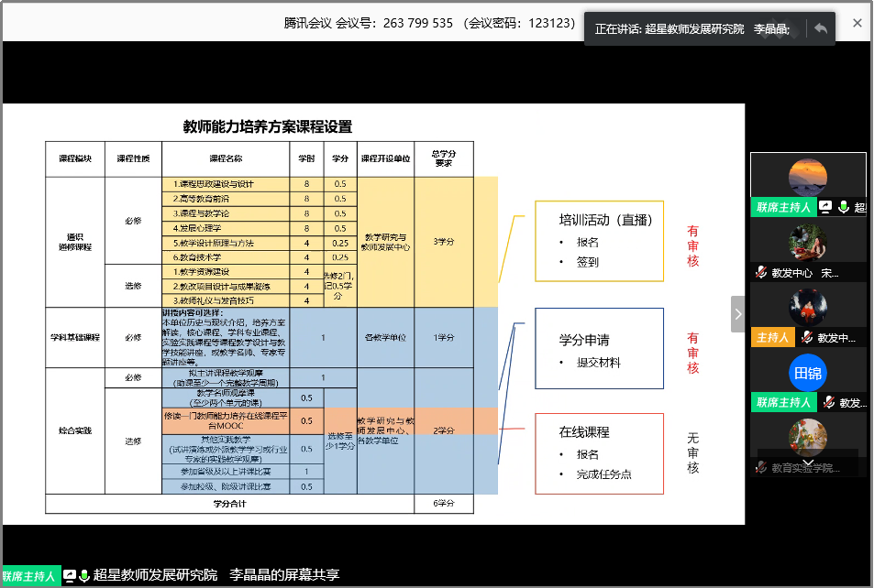Image resolution: width=874 pixels, height=588 pixels.
Task: Click the 培训活动（直播） box heading
Action: (606, 220)
